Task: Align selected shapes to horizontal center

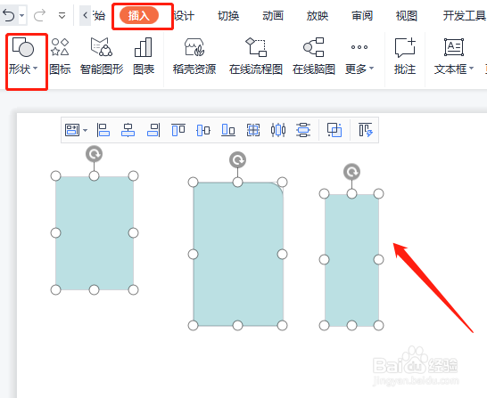Action: click(x=128, y=130)
